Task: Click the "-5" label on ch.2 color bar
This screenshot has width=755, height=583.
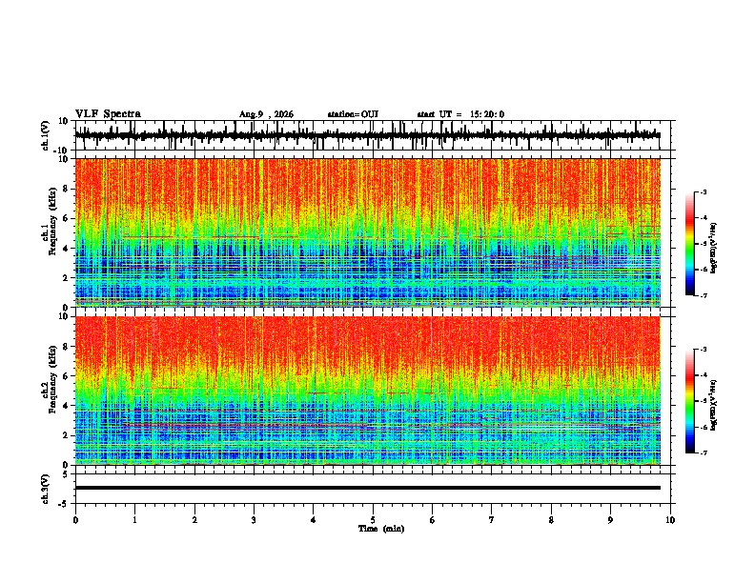Action: (x=704, y=401)
